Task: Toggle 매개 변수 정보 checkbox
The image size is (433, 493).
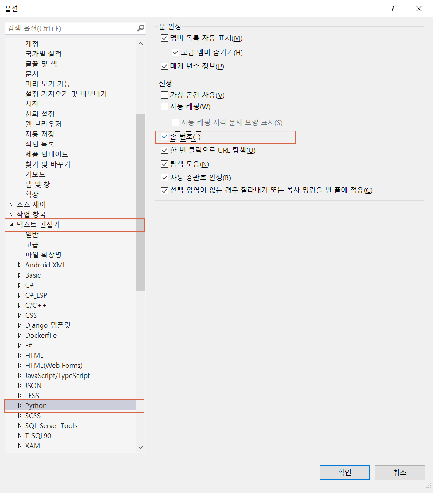Action: pos(164,66)
